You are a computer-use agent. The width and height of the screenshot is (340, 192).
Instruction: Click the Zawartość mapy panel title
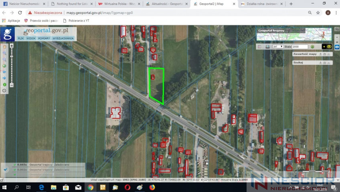(x=305, y=54)
